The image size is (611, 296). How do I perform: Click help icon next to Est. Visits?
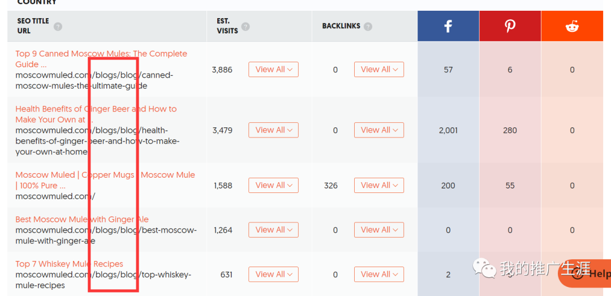pos(246,27)
